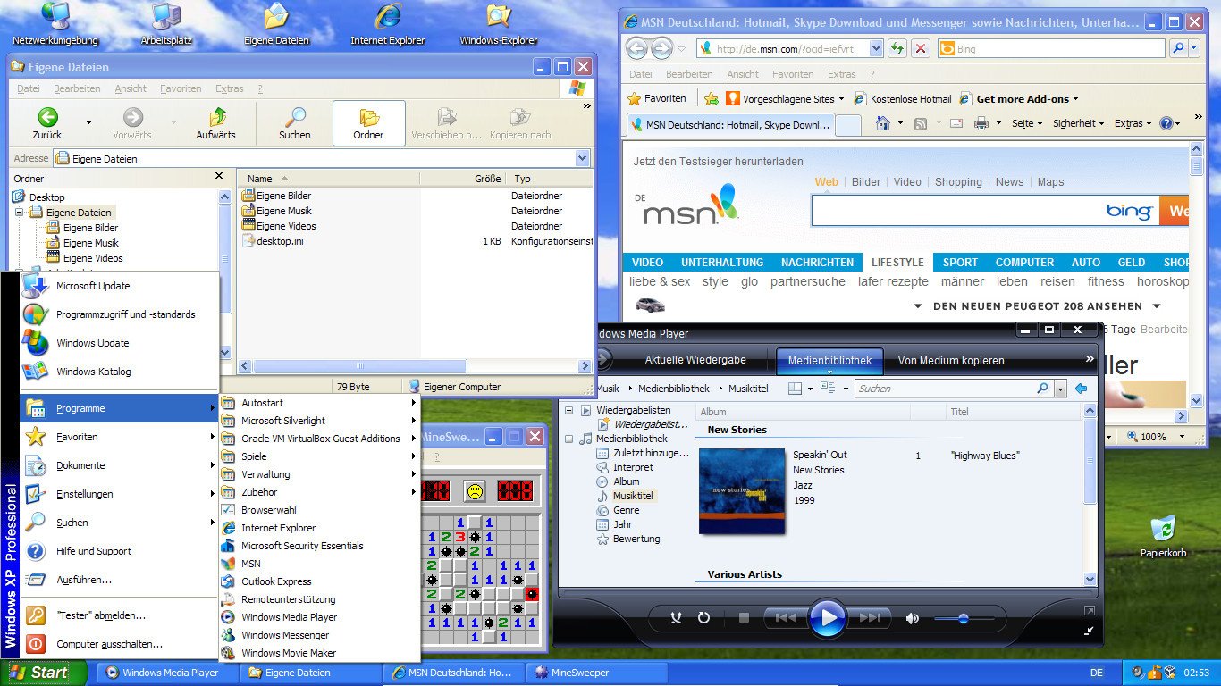This screenshot has height=686, width=1221.
Task: Click the Start button on the taskbar
Action: (43, 673)
